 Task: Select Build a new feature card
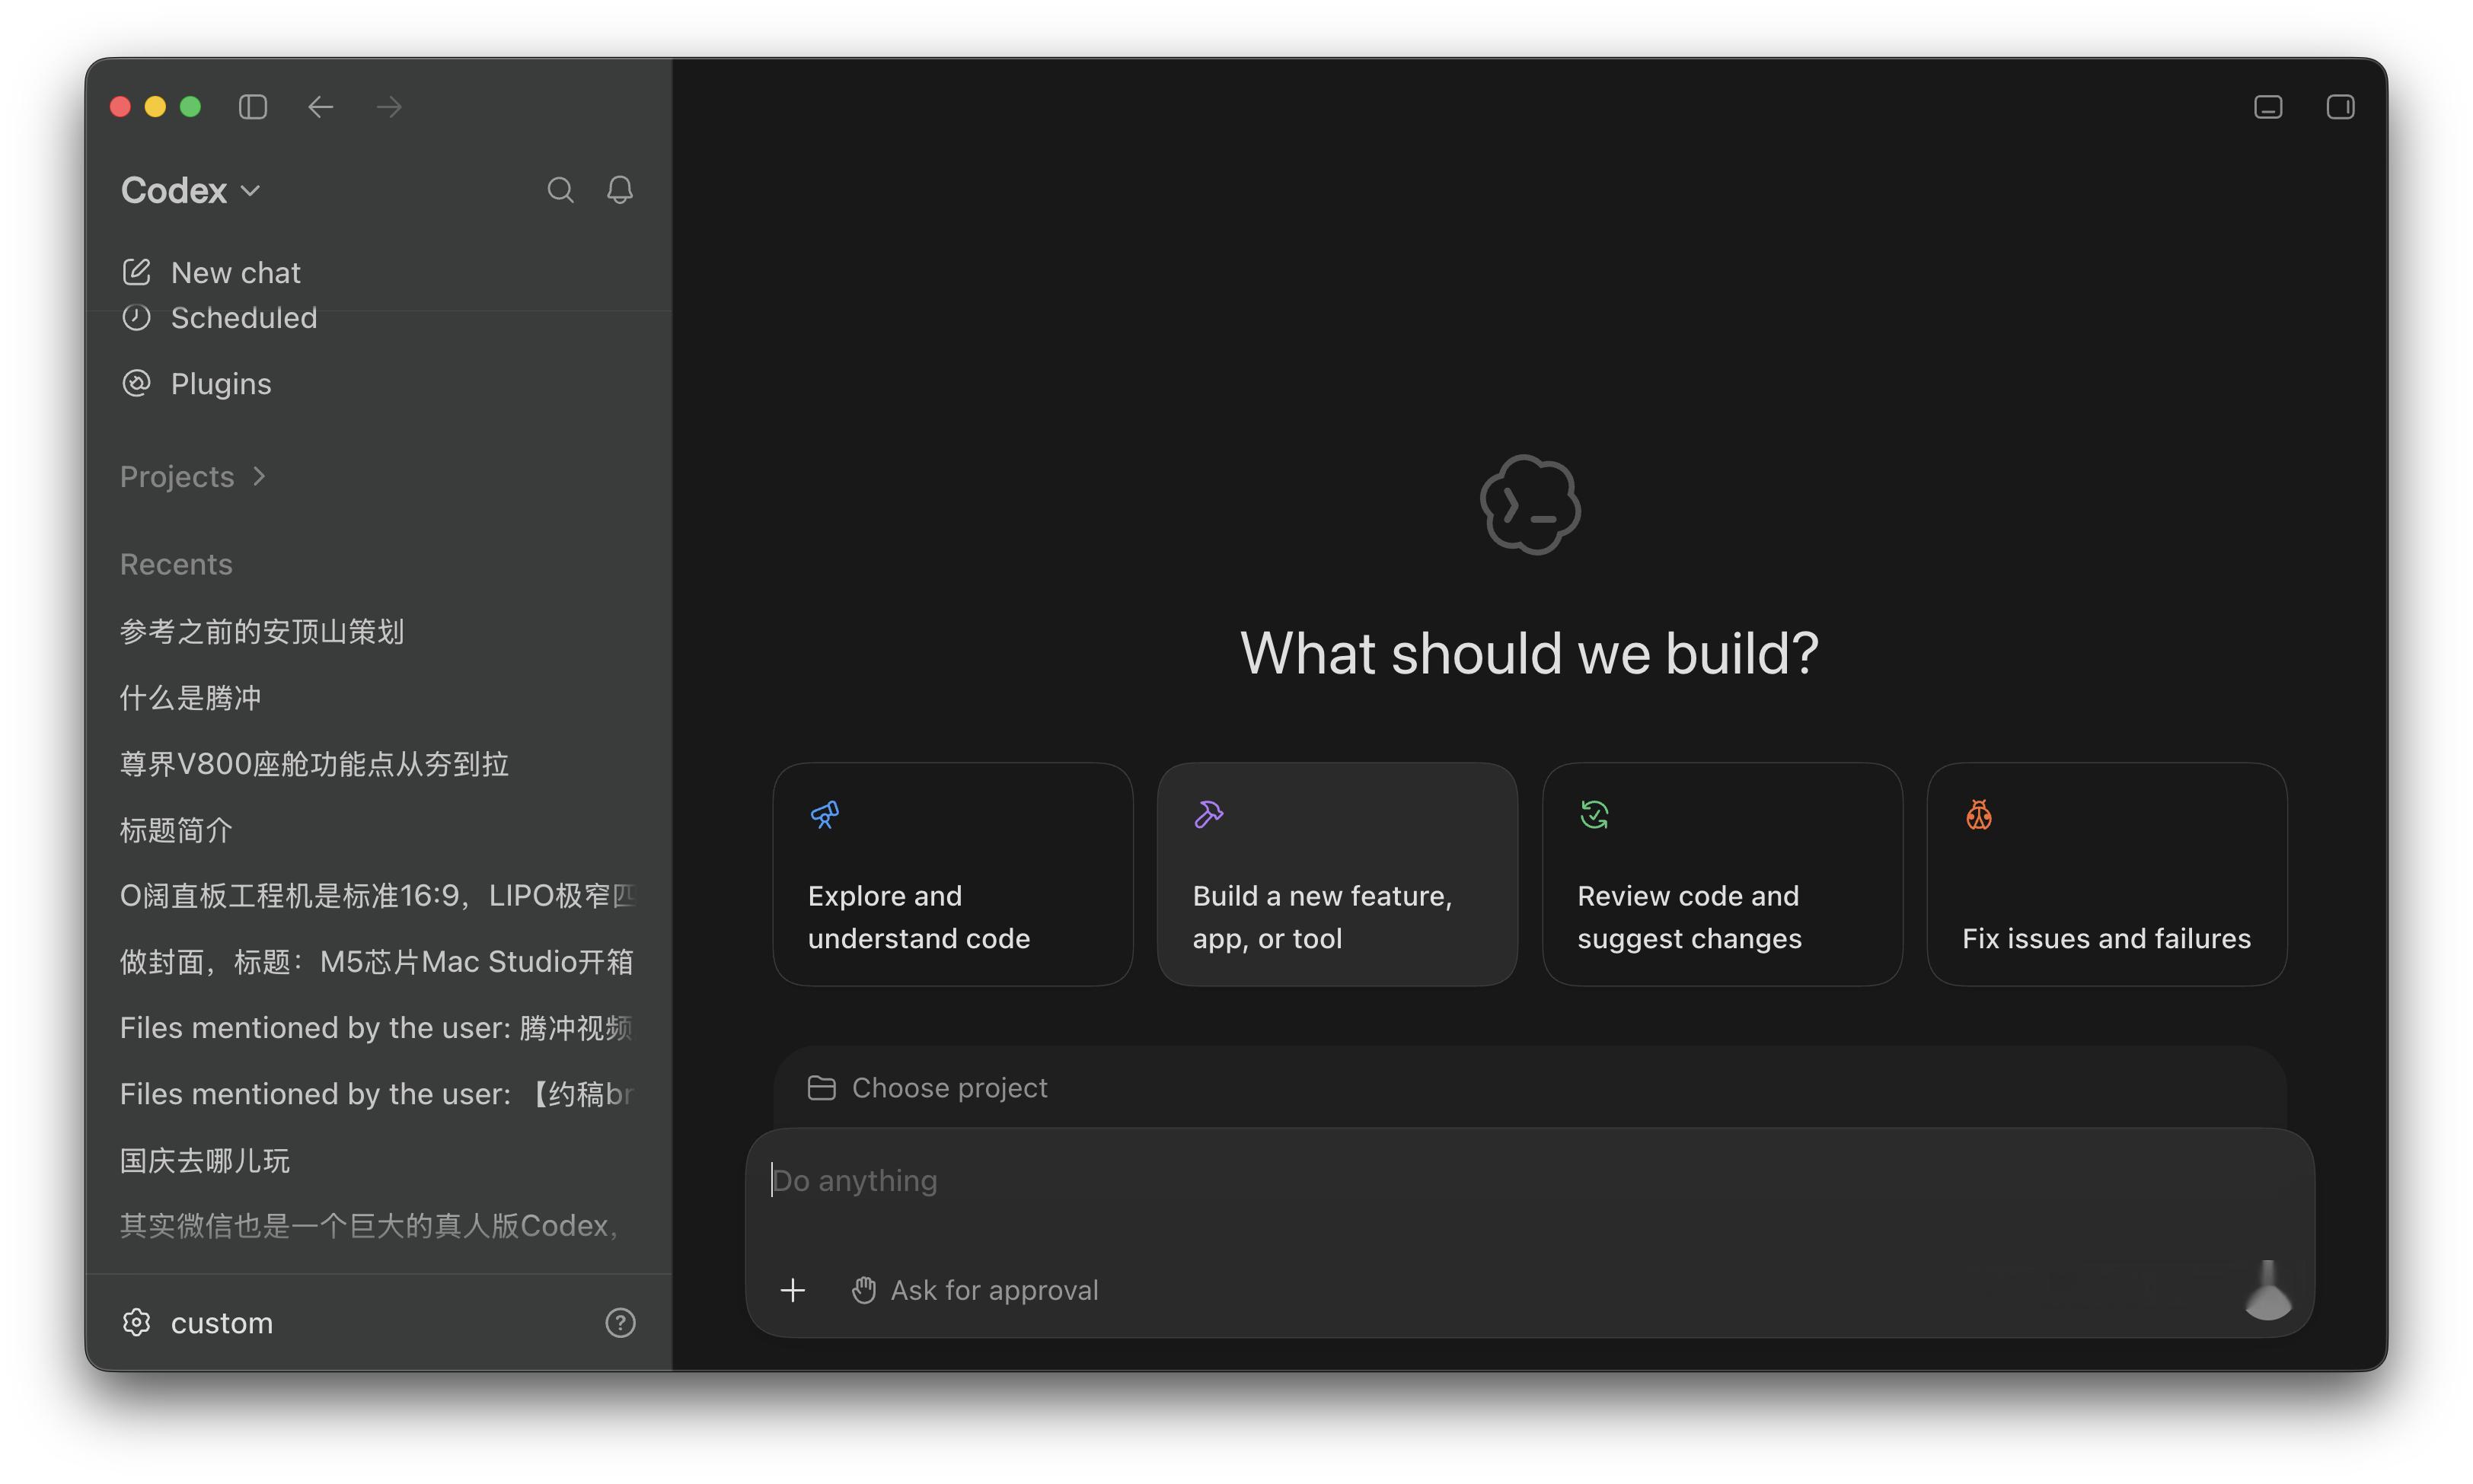(1336, 874)
